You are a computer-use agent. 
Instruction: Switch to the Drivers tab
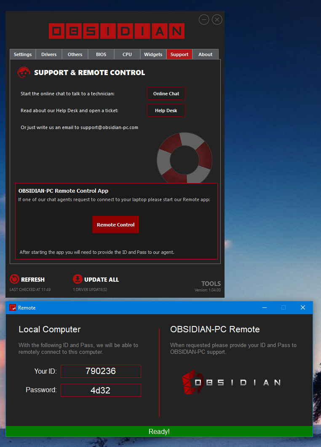[49, 54]
